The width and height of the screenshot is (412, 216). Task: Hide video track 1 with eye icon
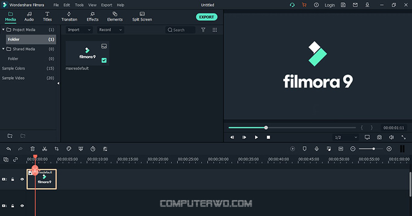point(22,206)
